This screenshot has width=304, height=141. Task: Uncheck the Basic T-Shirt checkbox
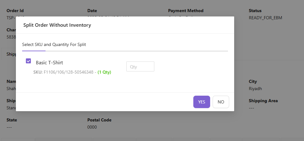point(28,61)
